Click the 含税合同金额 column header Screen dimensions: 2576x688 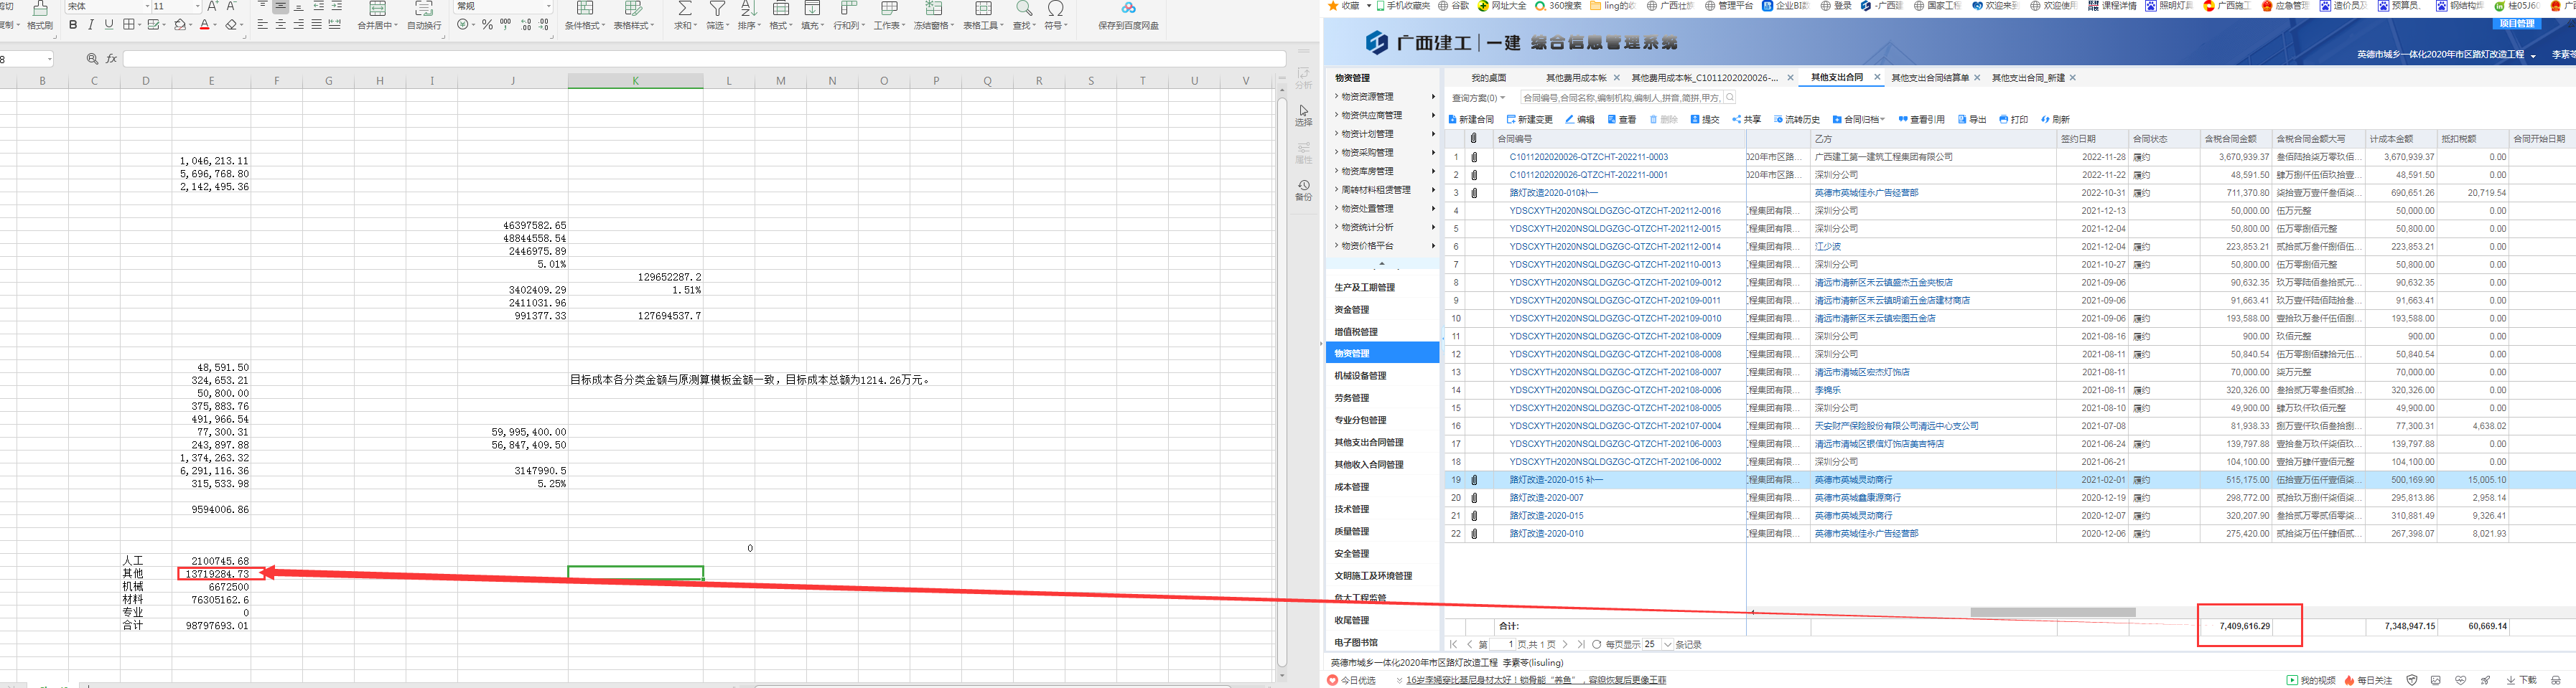click(2235, 138)
